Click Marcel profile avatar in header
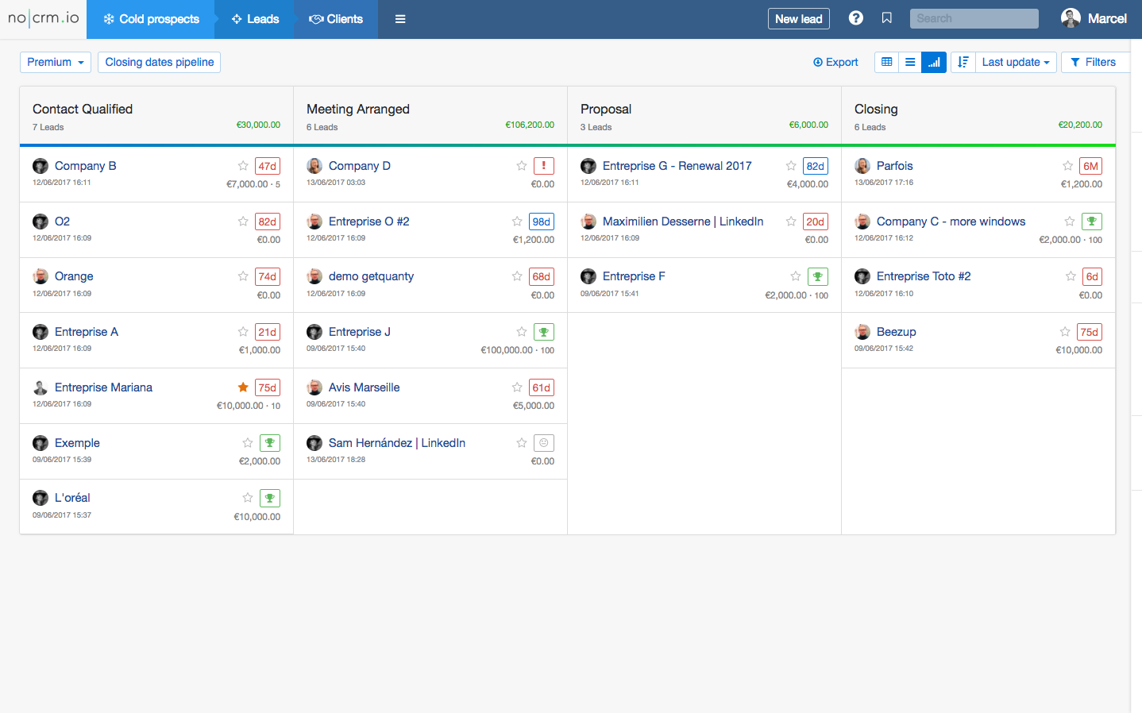 tap(1071, 18)
